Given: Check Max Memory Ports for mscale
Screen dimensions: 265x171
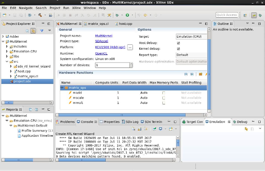Looking at the screenshot, I should 164,98.
